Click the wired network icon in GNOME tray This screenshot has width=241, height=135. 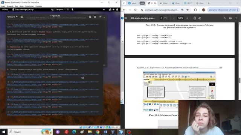click(x=110, y=9)
